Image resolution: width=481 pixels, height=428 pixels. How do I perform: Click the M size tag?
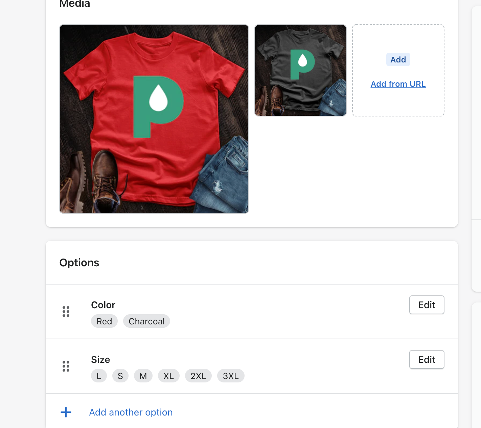pyautogui.click(x=143, y=376)
